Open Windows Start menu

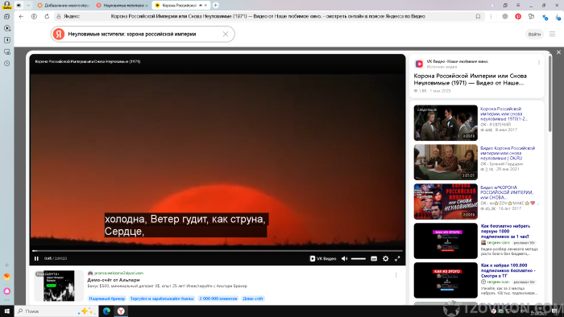(6, 311)
